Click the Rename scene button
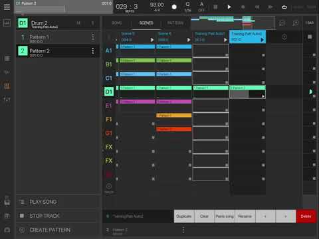This screenshot has width=319, height=239. [245, 216]
